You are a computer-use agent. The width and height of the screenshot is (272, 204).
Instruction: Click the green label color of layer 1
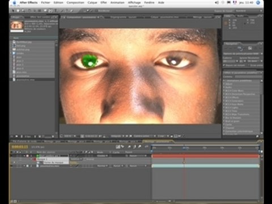37,156
